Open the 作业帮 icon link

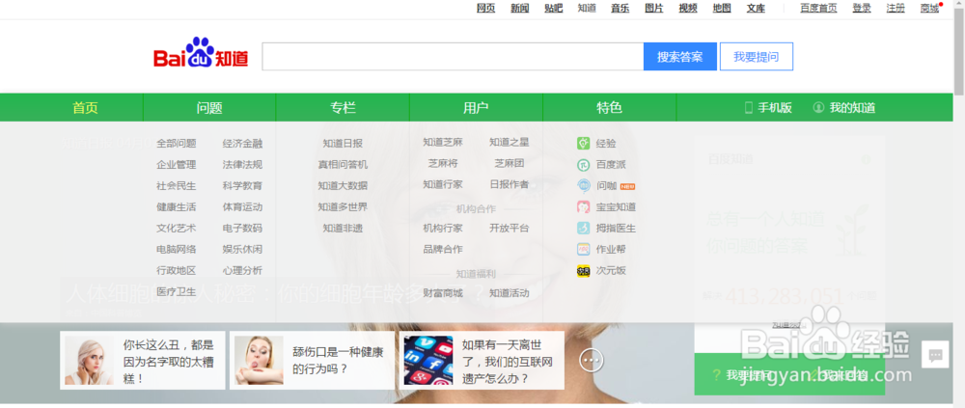click(x=584, y=249)
